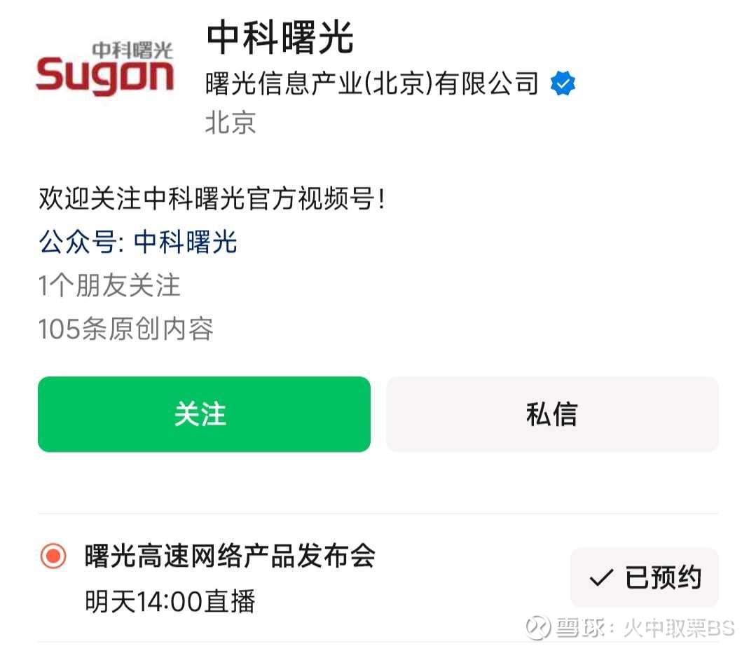
Task: Open the 公众号: 中科曙光 official account link
Action: click(x=138, y=242)
